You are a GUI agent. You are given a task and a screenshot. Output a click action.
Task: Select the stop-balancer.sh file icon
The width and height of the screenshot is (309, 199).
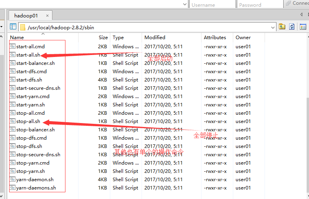point(12,130)
